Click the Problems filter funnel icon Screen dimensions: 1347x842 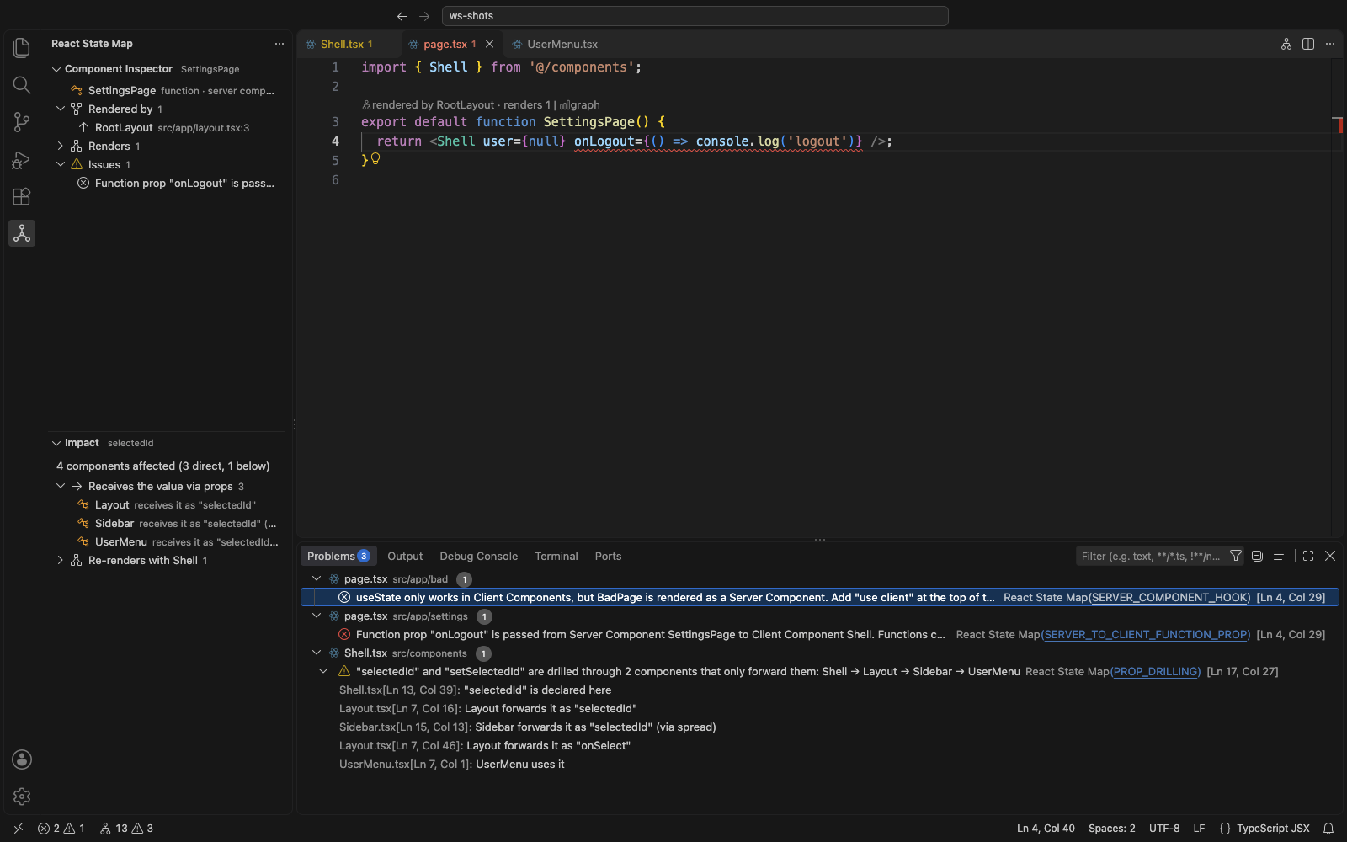pos(1236,556)
